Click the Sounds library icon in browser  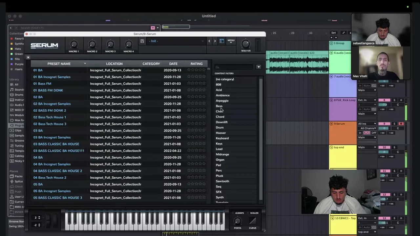(12, 90)
